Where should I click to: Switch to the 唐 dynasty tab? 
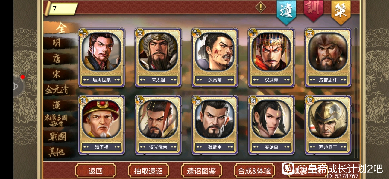pos(57,58)
